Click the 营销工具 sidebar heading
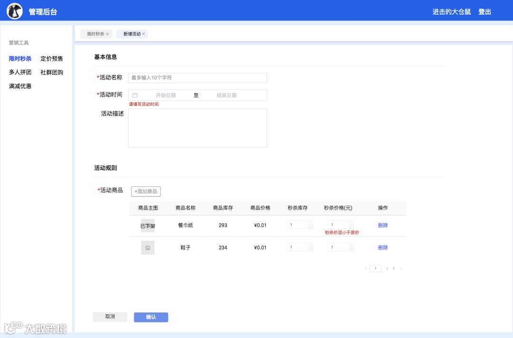Viewport: 513px width, 338px height. (19, 43)
